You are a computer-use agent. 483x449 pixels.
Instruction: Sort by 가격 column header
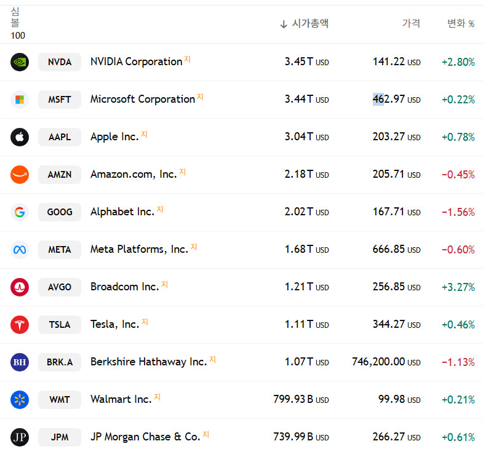tap(411, 23)
